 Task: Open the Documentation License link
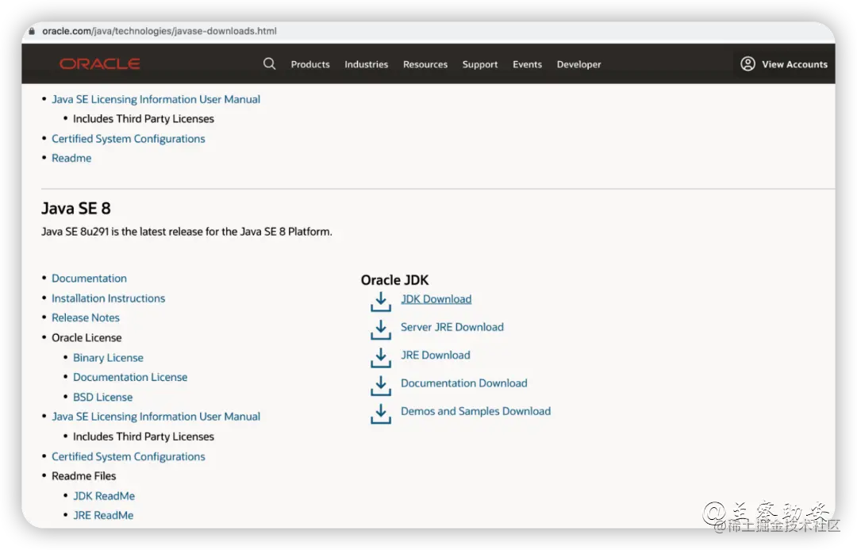(x=130, y=377)
